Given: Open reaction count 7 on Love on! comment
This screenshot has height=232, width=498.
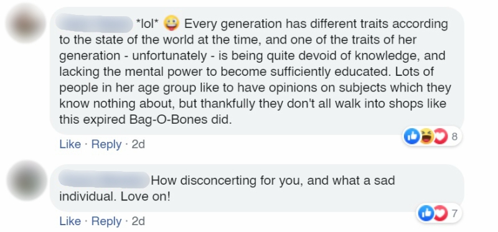Looking at the screenshot, I should (454, 213).
